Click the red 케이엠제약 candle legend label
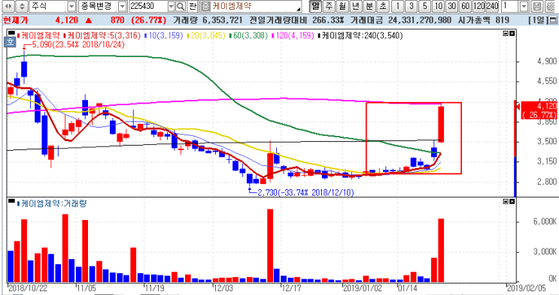 [38, 35]
